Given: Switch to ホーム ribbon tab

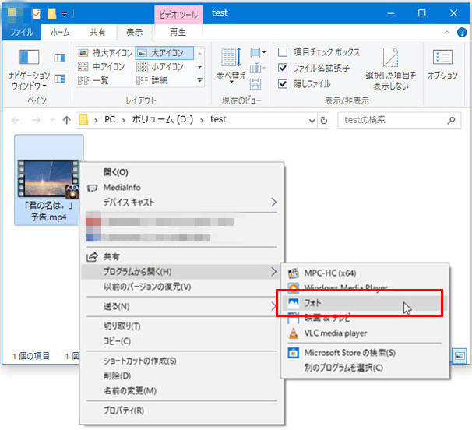Looking at the screenshot, I should (60, 32).
